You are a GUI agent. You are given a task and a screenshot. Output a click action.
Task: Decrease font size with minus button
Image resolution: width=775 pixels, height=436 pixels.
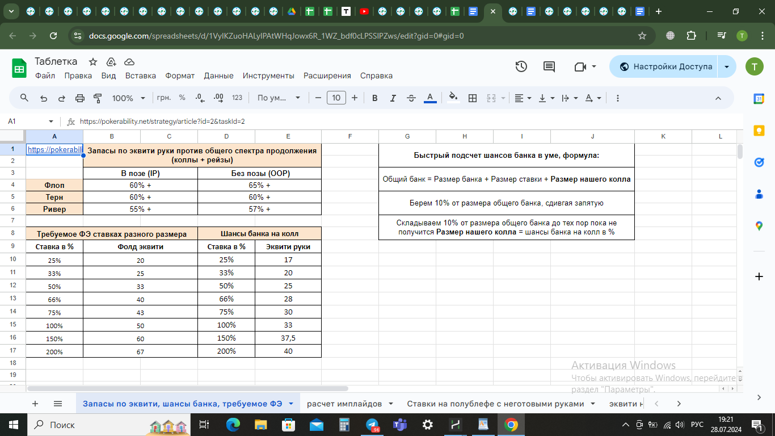coord(318,98)
